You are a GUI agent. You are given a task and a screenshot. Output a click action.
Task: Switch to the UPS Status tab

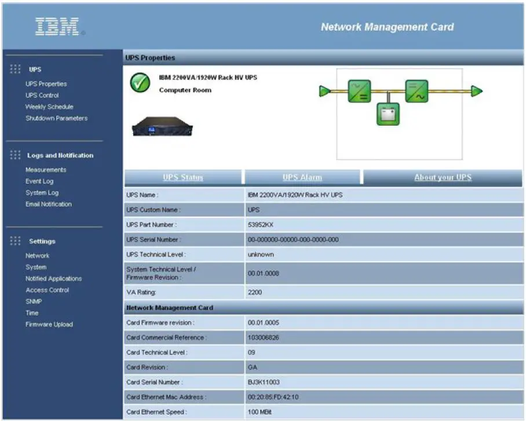[x=183, y=177]
